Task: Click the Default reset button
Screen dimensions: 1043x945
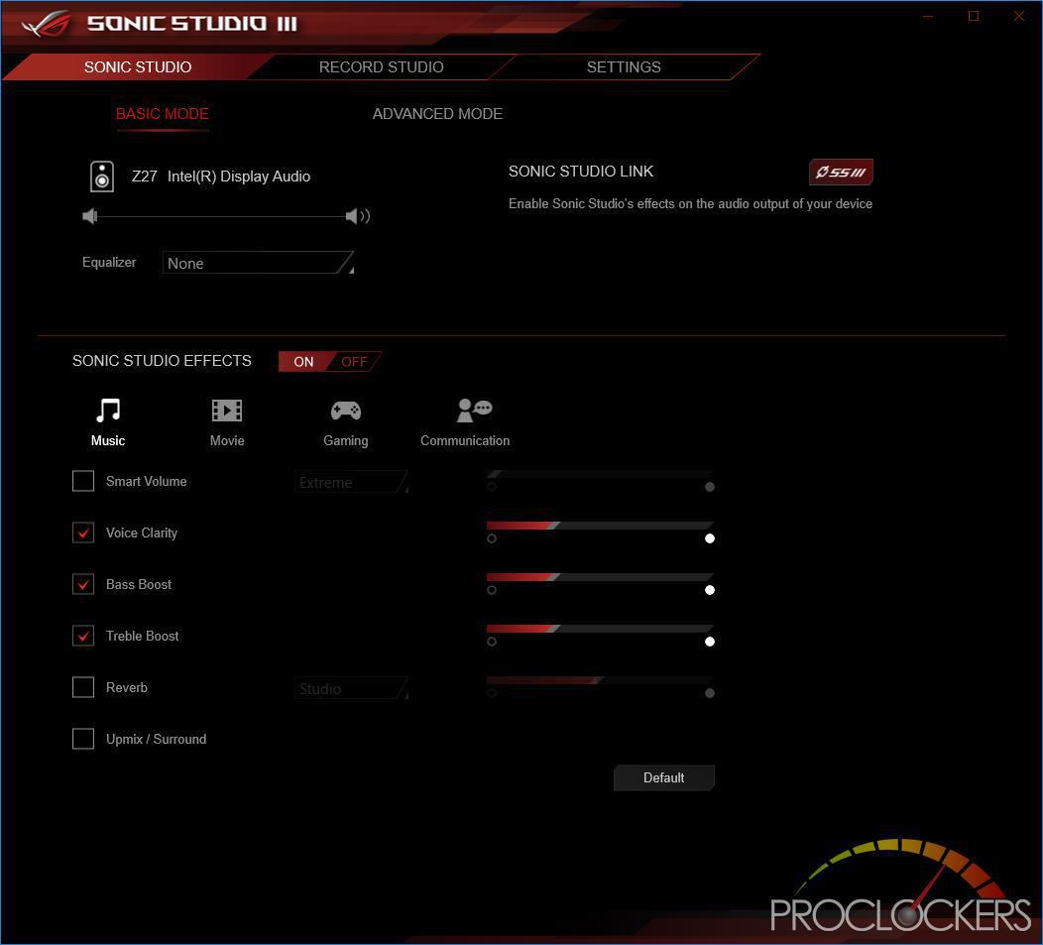Action: click(664, 778)
